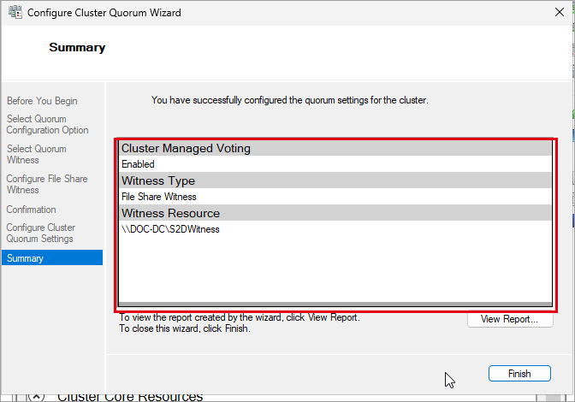Click the successfully configured quorum message
The width and height of the screenshot is (575, 402).
coord(290,100)
